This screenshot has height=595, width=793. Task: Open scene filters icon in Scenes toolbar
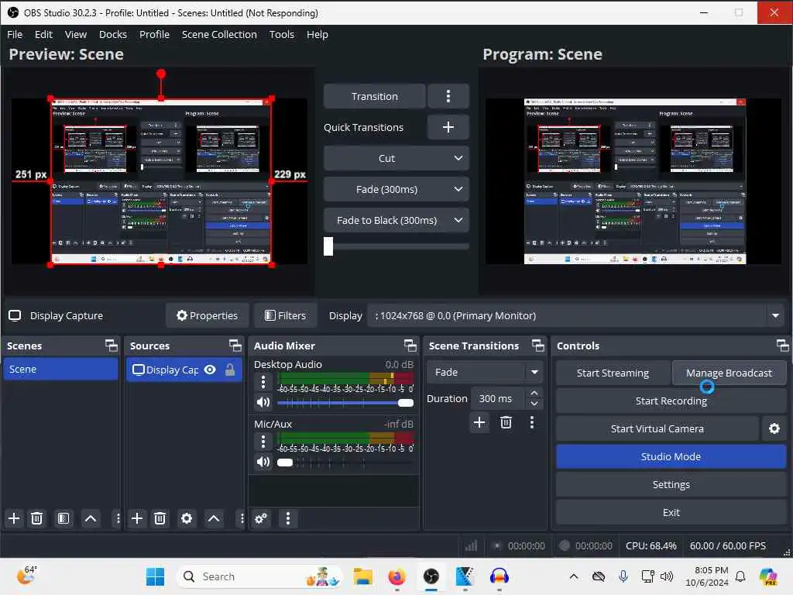click(x=64, y=518)
